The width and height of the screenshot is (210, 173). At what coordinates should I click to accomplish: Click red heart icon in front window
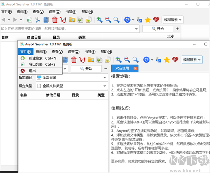point(175,60)
